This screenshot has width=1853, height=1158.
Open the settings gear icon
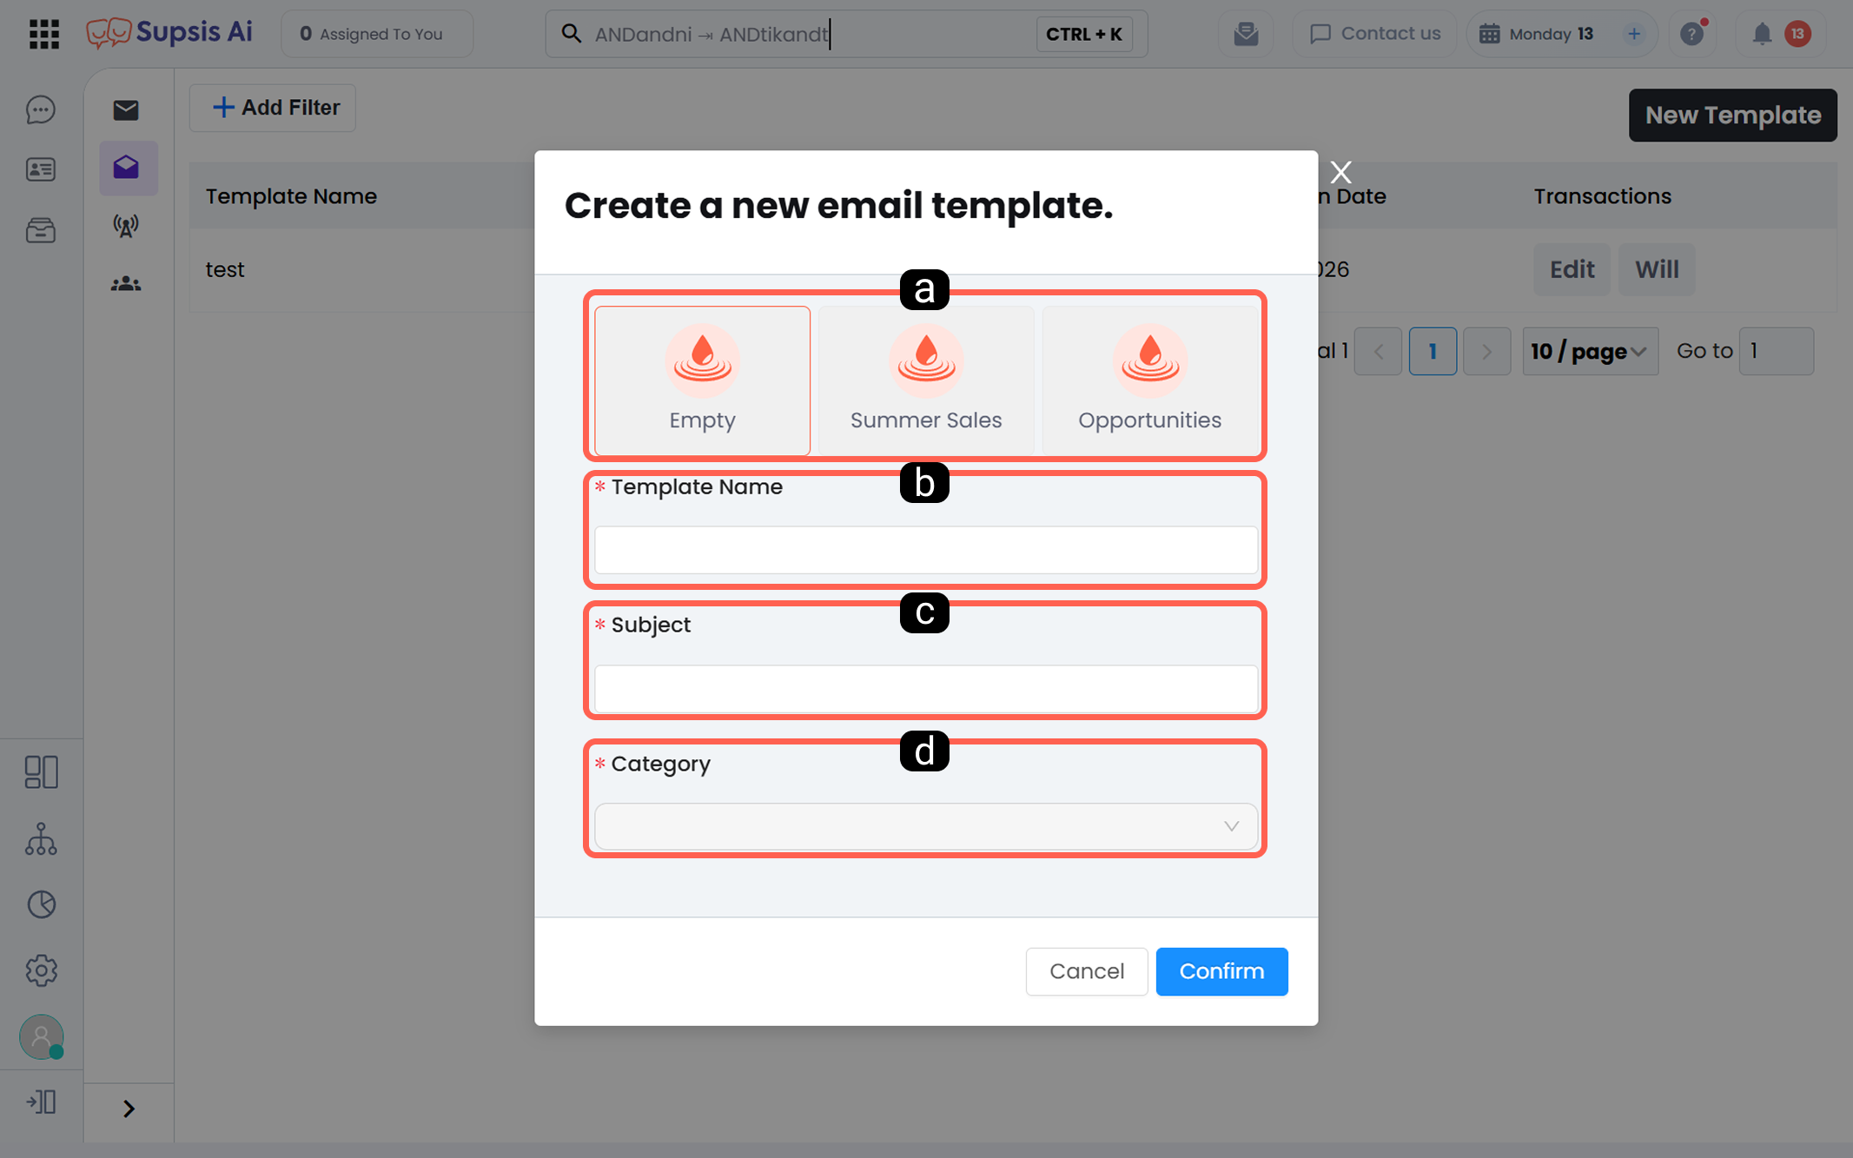41,970
